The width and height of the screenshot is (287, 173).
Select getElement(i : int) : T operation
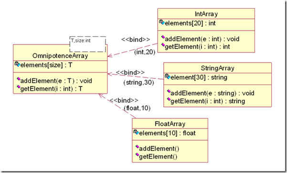click(x=52, y=89)
